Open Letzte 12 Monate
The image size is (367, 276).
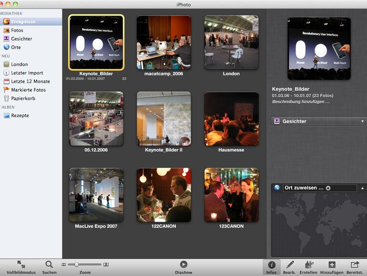[x=31, y=81]
